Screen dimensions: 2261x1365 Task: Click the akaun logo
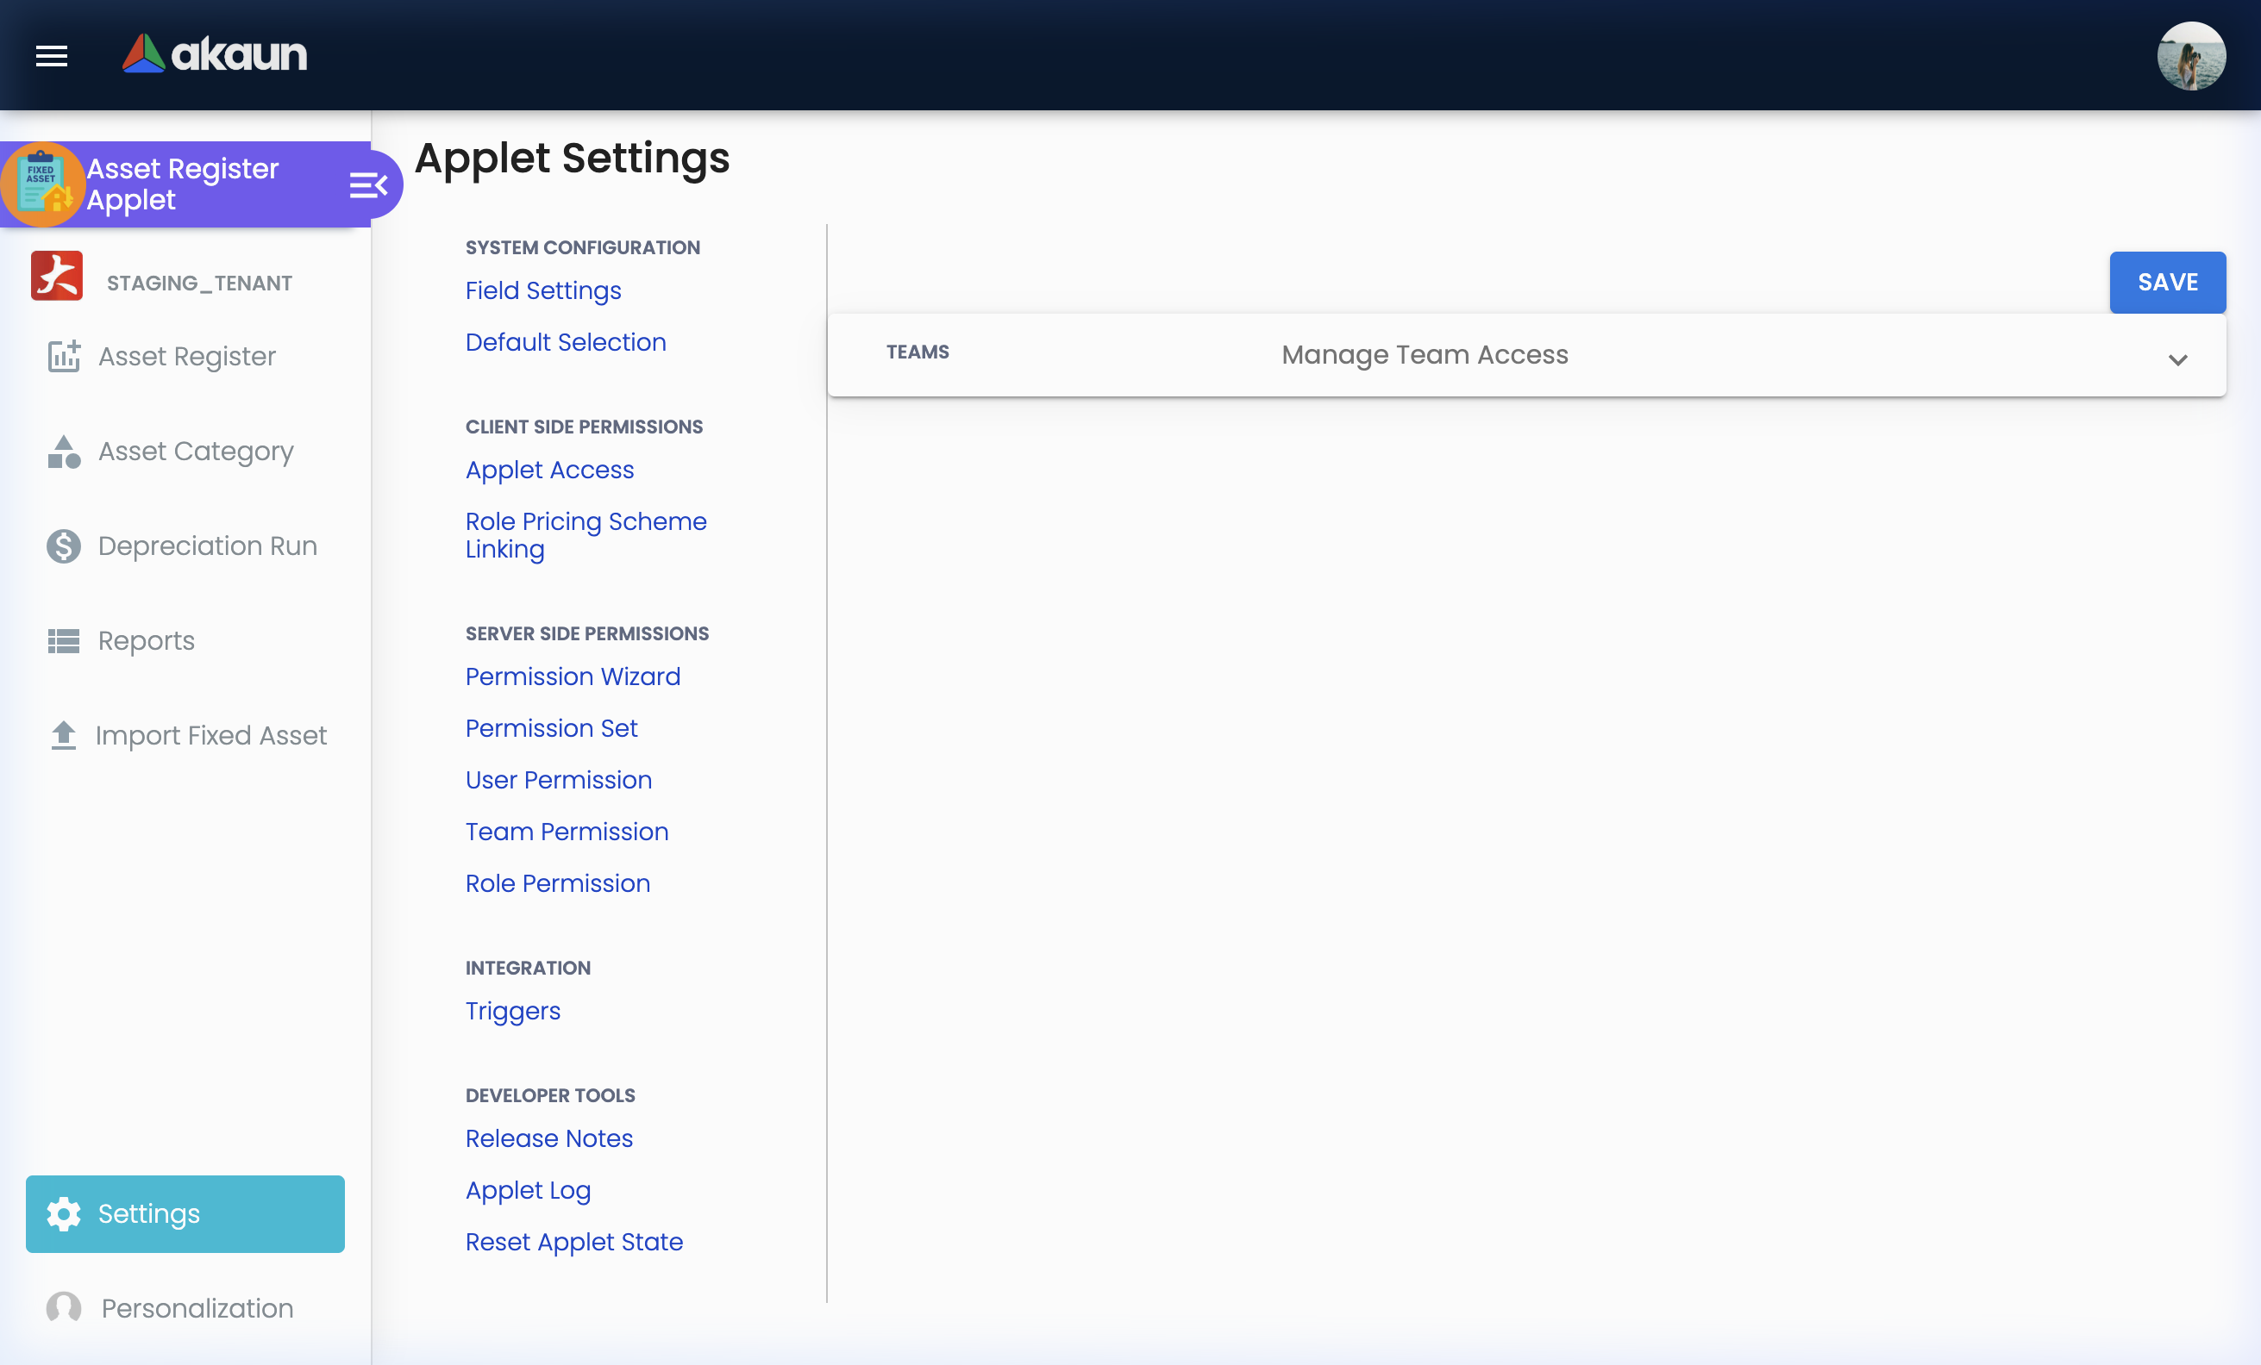(214, 53)
